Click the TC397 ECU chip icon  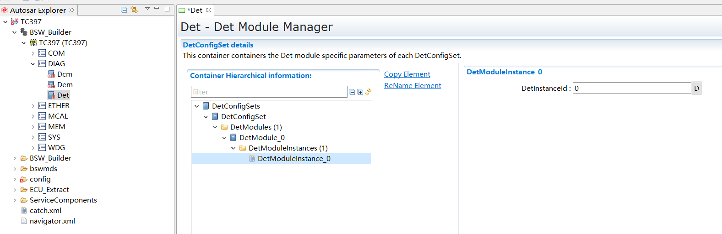tap(33, 42)
